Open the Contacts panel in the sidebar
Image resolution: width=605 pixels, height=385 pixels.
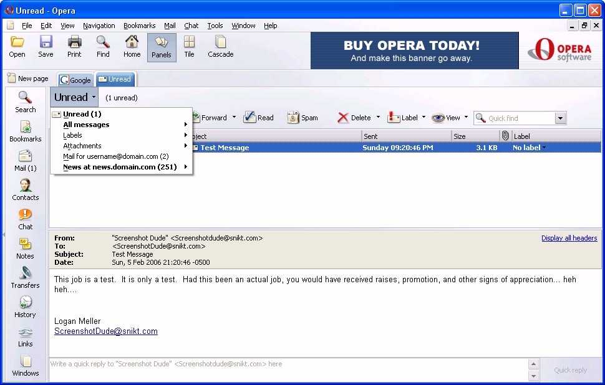[25, 189]
